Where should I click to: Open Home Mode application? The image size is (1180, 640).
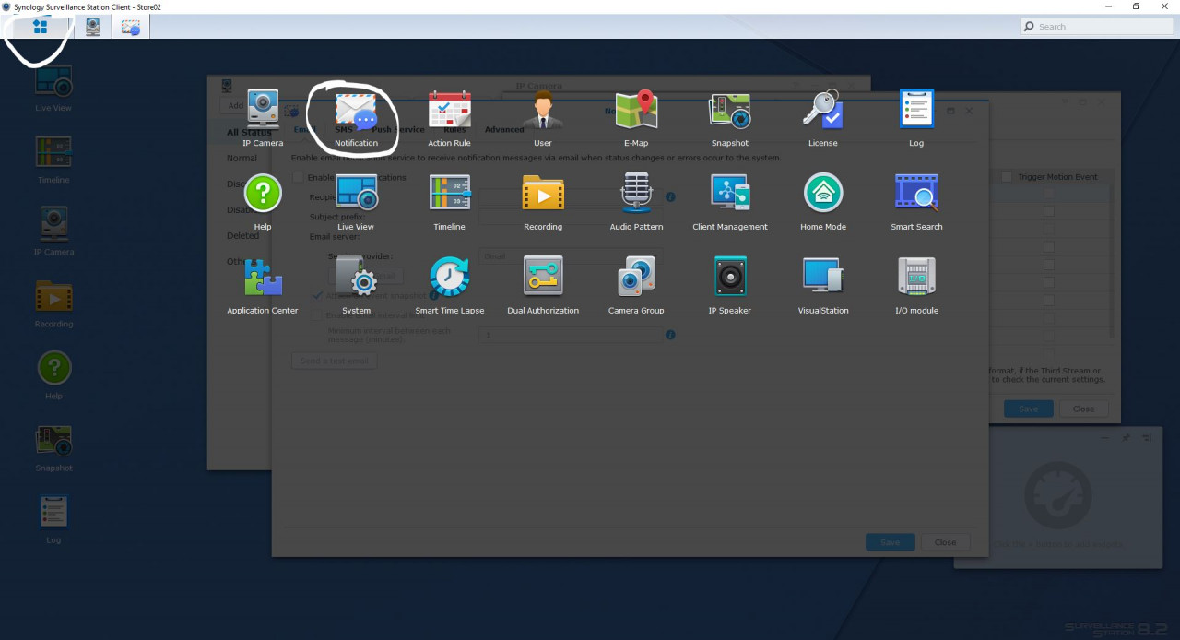pyautogui.click(x=822, y=202)
